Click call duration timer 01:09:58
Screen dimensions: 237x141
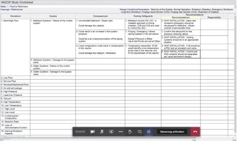point(80,132)
